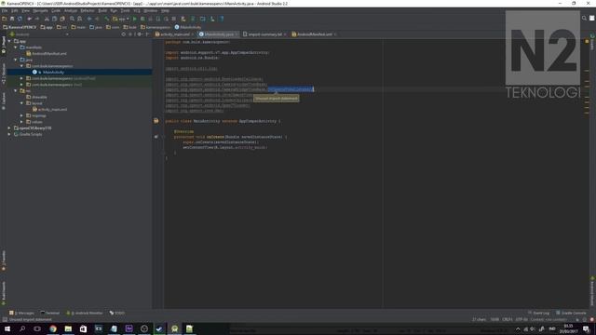This screenshot has height=335, width=596.
Task: Click the Cut toolbar icon
Action: (47, 19)
